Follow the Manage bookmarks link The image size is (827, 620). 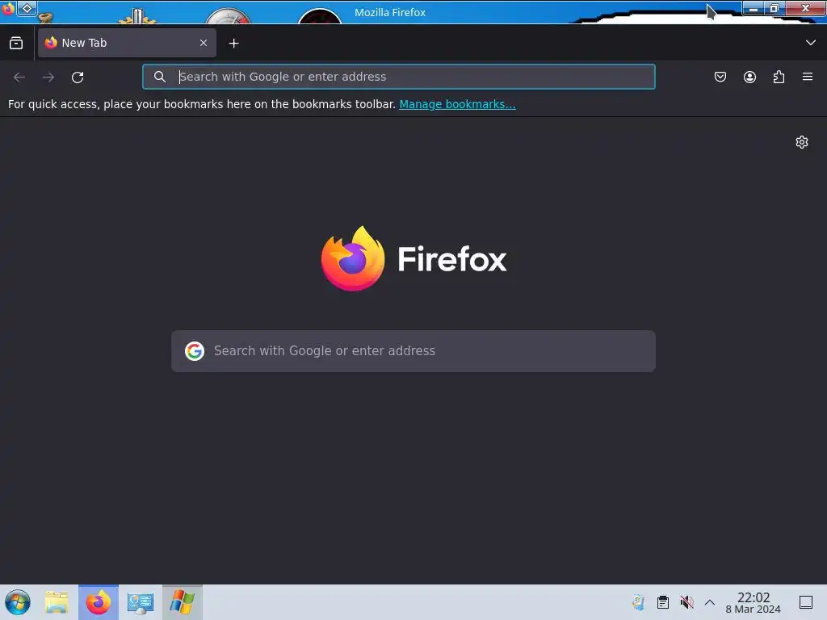[457, 104]
